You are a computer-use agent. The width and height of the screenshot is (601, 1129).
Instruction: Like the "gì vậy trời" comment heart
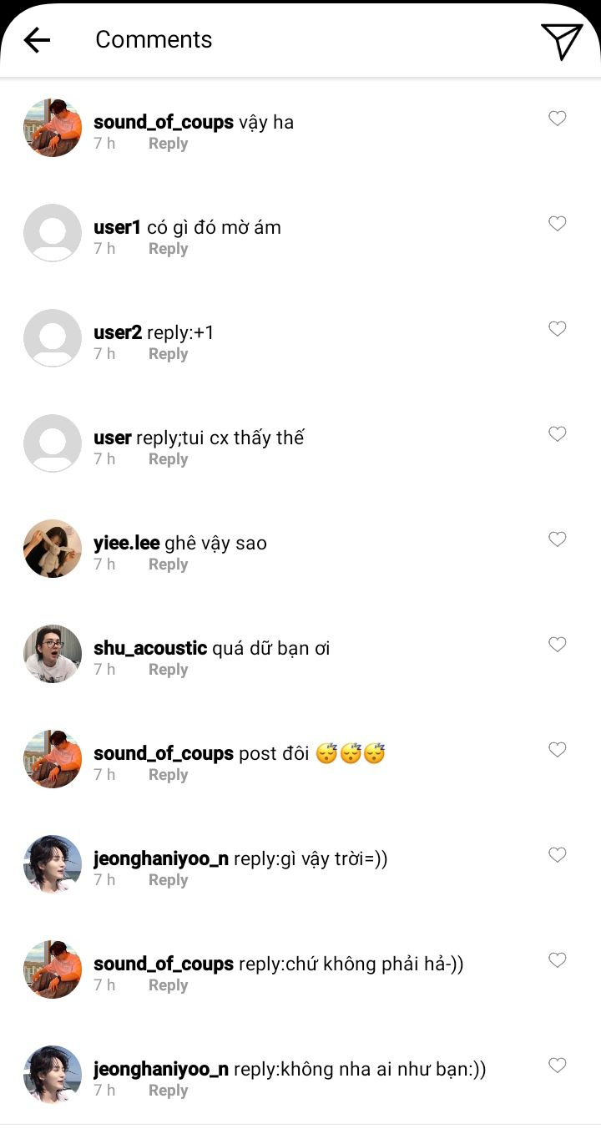click(x=558, y=855)
